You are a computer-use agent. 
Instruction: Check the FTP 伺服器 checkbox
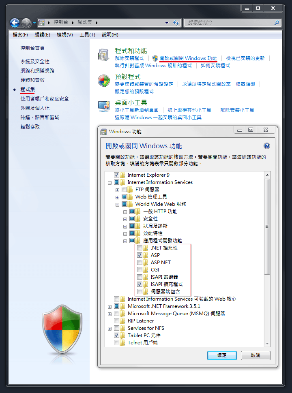[x=124, y=190]
